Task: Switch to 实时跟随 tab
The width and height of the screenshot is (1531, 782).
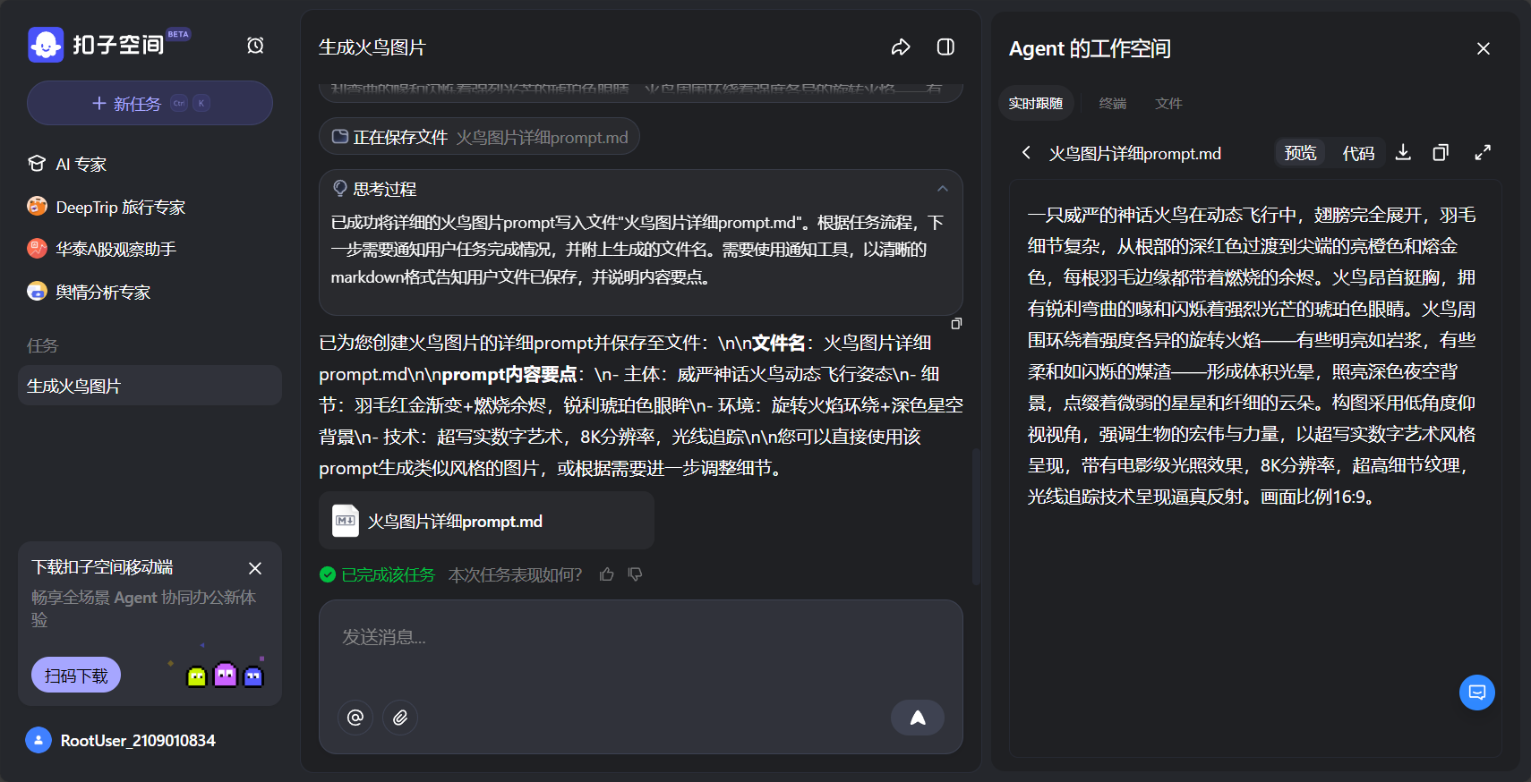Action: (x=1036, y=104)
